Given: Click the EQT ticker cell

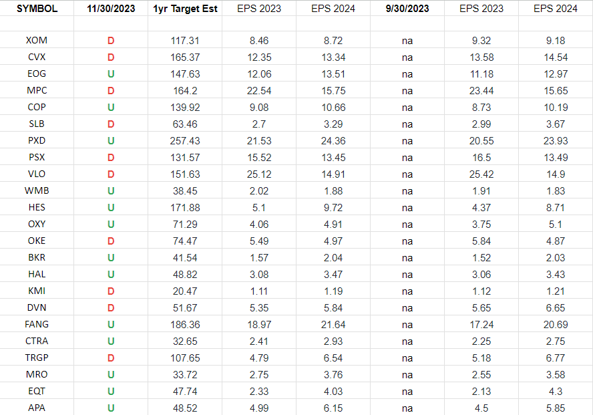Looking at the screenshot, I should point(37,391).
